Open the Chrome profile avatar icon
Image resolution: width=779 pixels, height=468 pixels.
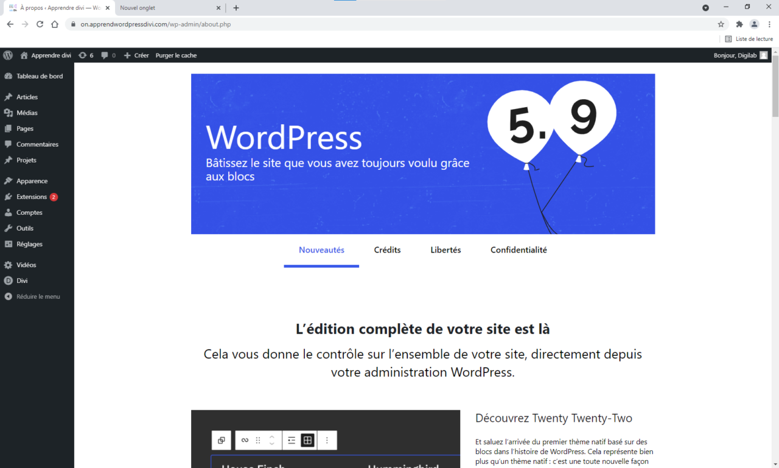[754, 24]
